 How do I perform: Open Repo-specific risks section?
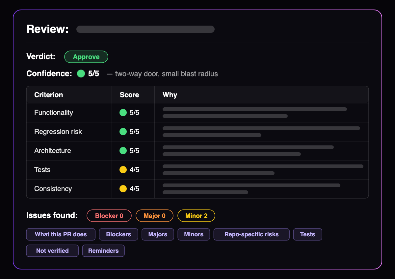click(251, 234)
